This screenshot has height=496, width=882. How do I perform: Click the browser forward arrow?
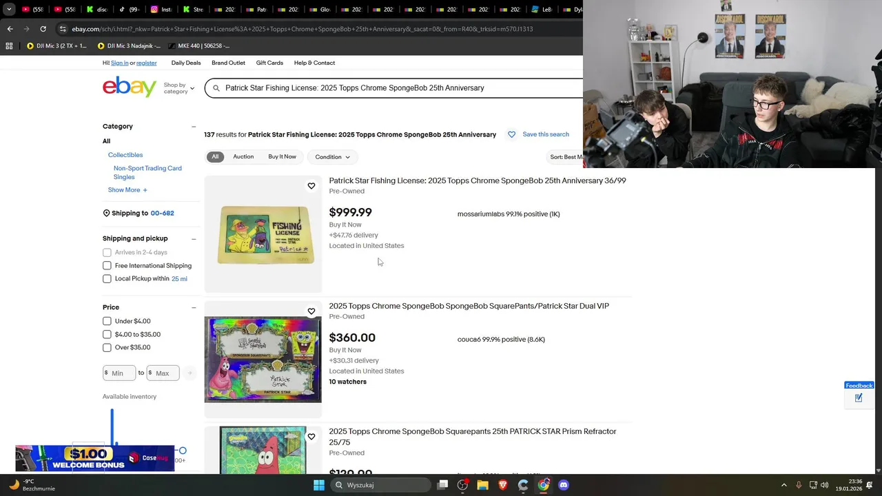[x=26, y=29]
